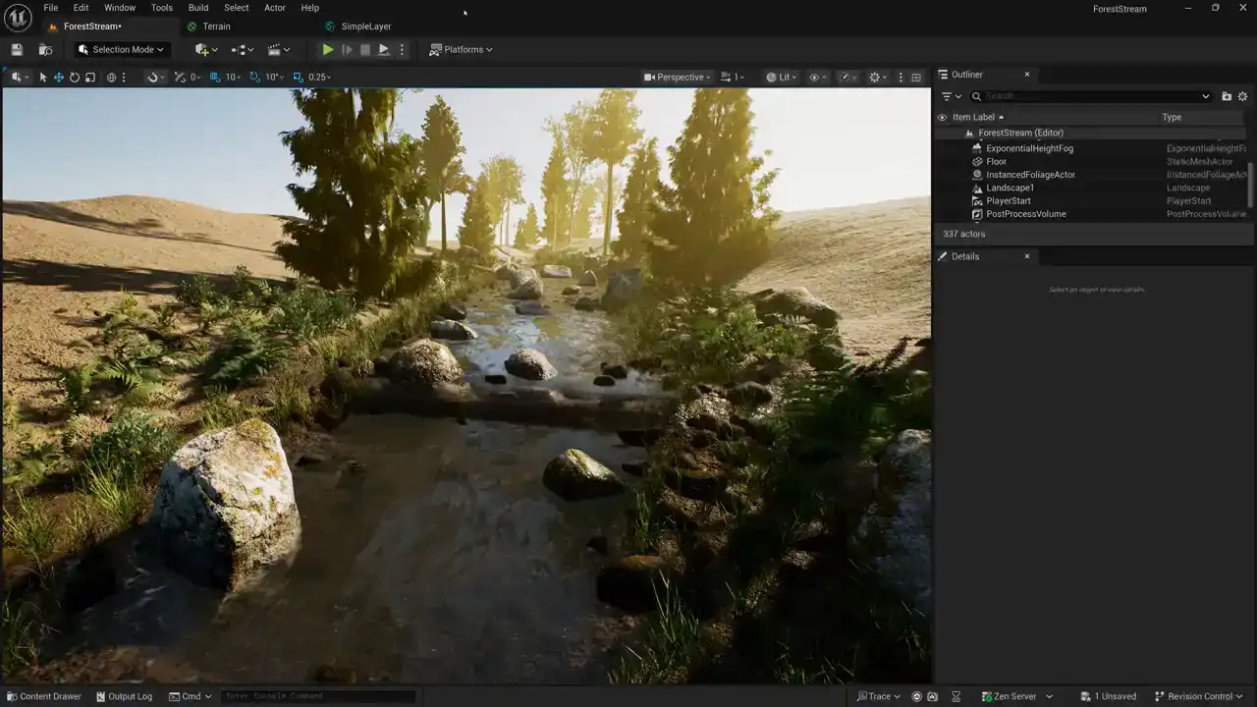Expand the Perspective viewport dropdown
This screenshot has width=1257, height=707.
coord(678,78)
